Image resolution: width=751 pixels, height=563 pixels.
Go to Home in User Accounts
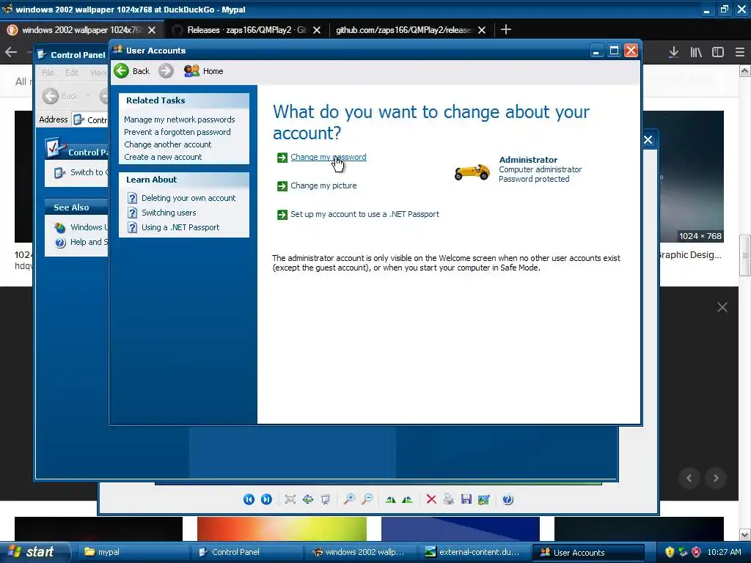pos(204,71)
